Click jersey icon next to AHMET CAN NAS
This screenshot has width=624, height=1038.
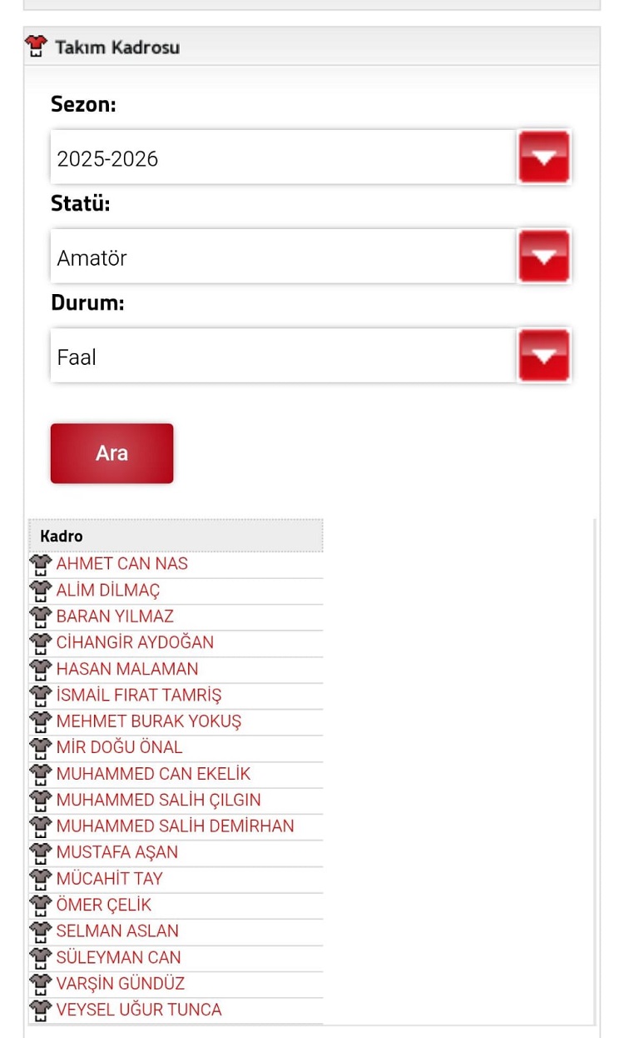[x=40, y=564]
